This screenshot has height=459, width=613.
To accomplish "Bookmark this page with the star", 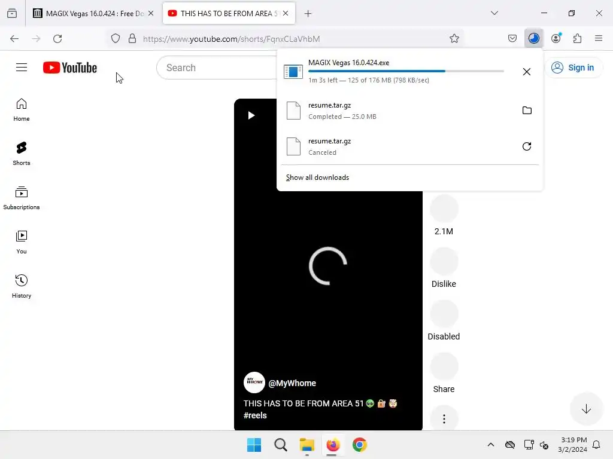I will [x=454, y=39].
